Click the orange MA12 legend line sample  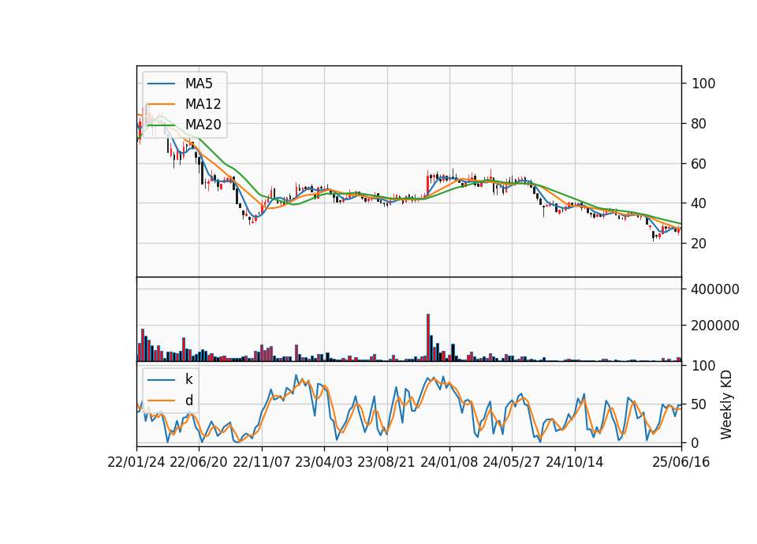point(161,104)
